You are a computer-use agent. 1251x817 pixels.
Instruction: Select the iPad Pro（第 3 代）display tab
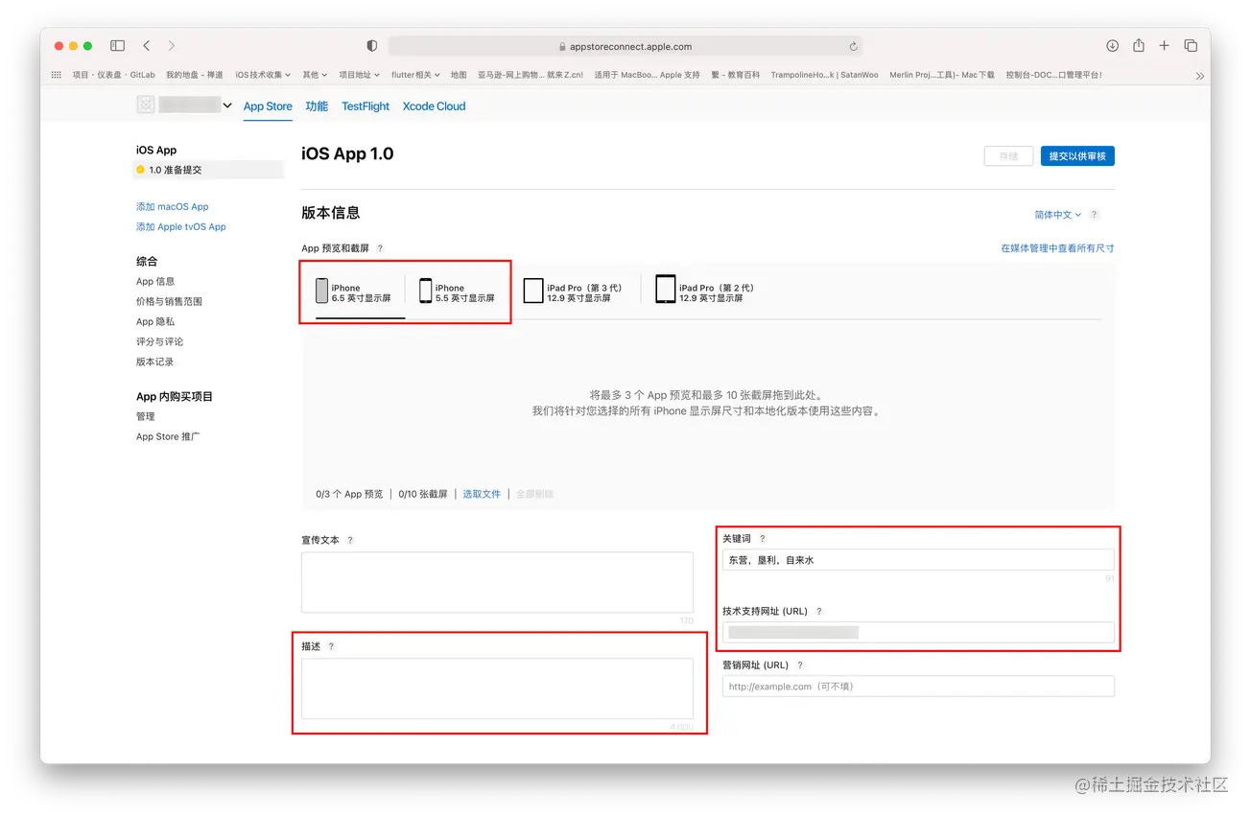(x=573, y=292)
